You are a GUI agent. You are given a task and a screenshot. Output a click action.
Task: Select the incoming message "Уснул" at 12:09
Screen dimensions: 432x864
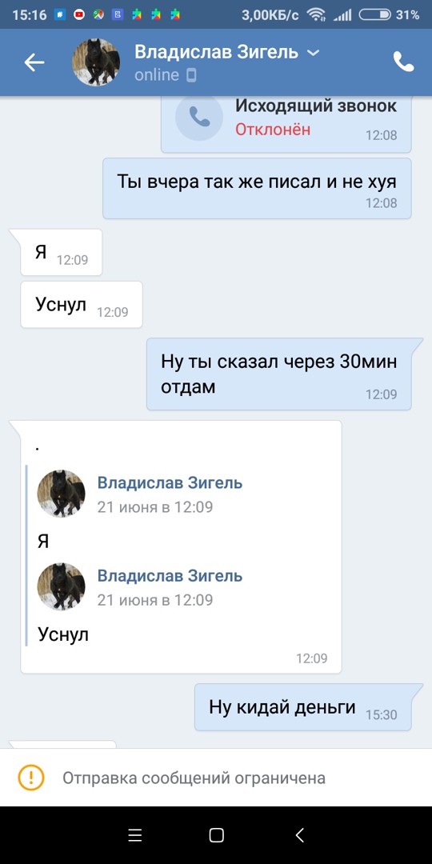[x=82, y=305]
